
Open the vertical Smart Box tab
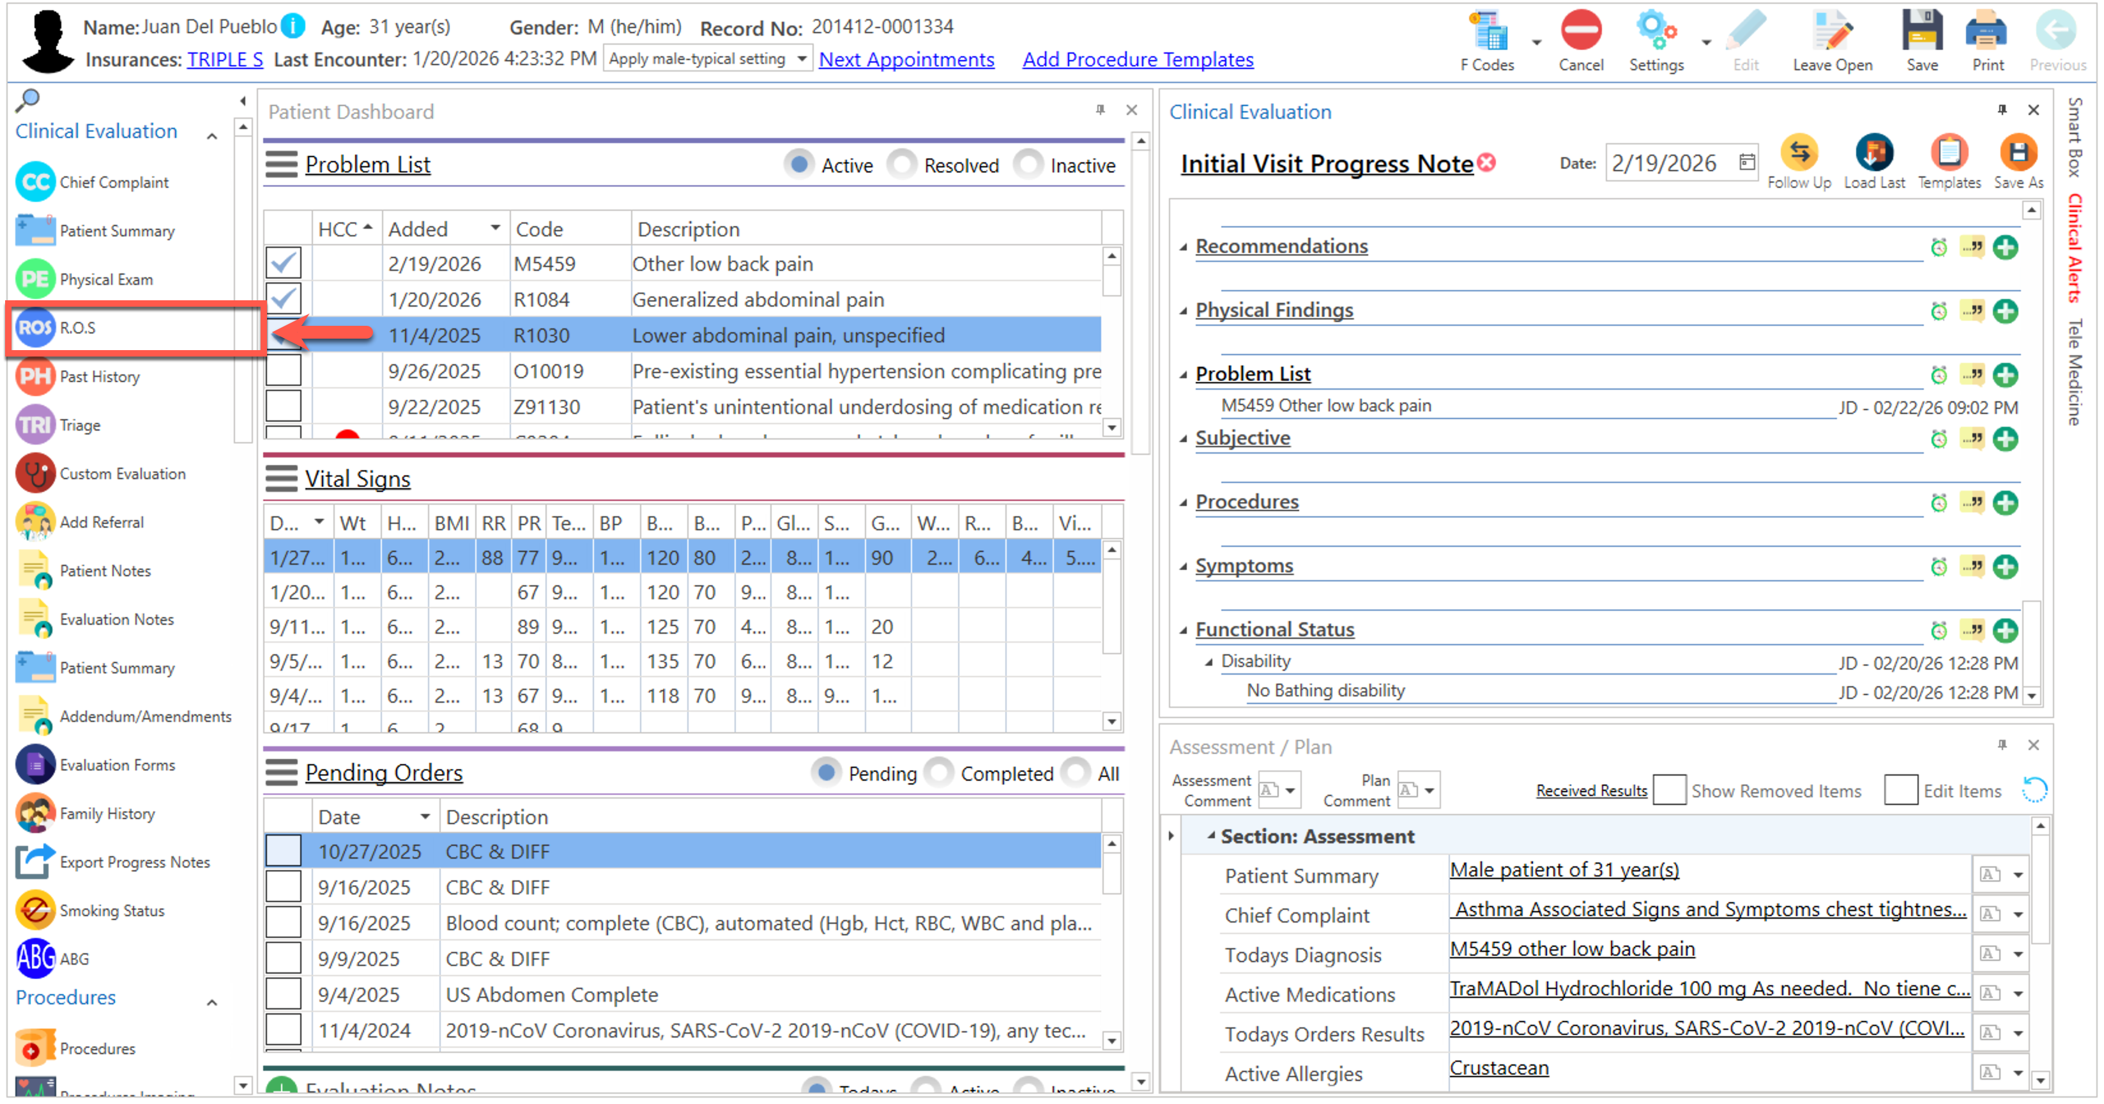pos(2074,137)
